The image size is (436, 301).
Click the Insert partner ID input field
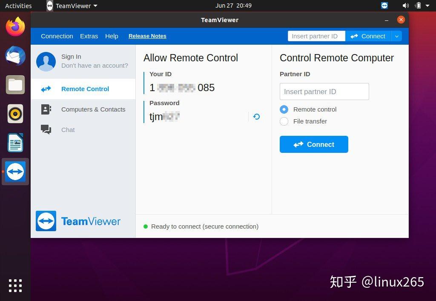[x=324, y=92]
